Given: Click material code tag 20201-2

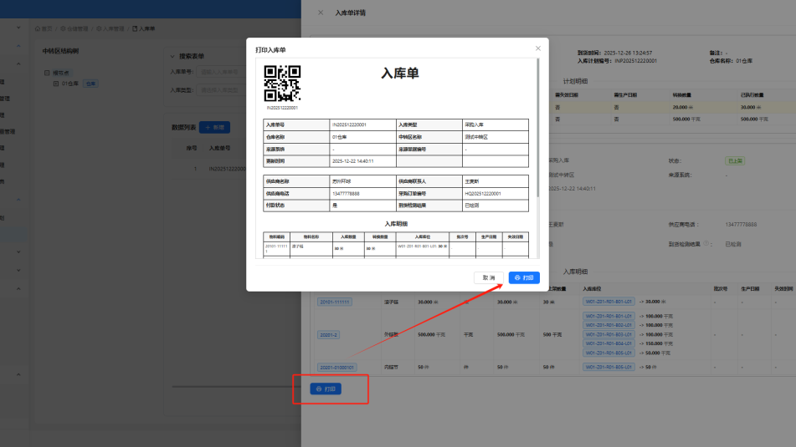Looking at the screenshot, I should tap(329, 334).
